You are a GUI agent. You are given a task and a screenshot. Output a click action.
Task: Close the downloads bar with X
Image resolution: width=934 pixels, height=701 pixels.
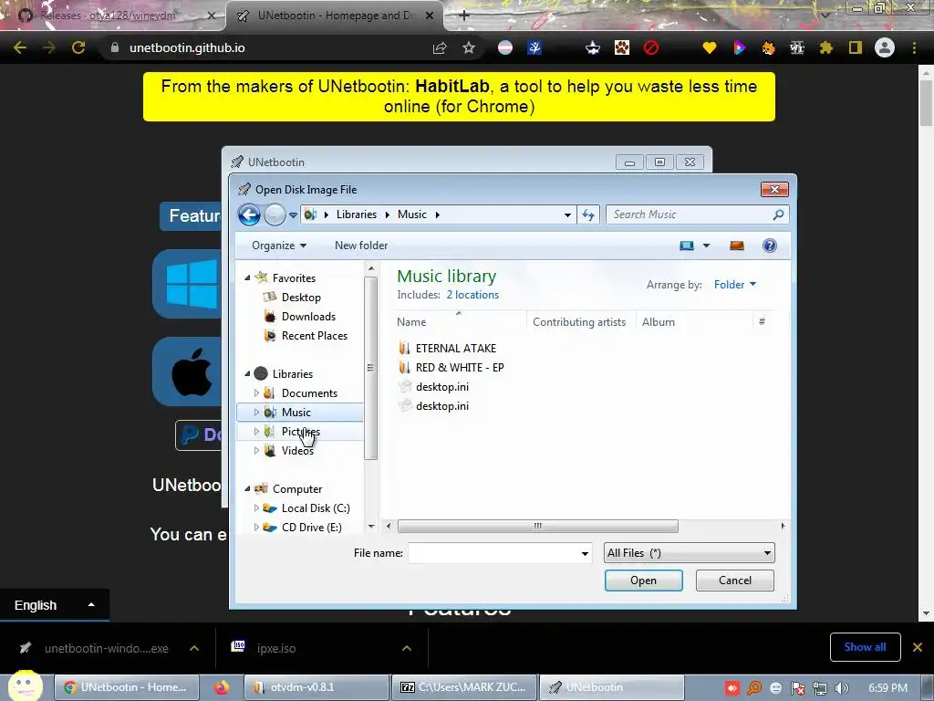tap(918, 647)
